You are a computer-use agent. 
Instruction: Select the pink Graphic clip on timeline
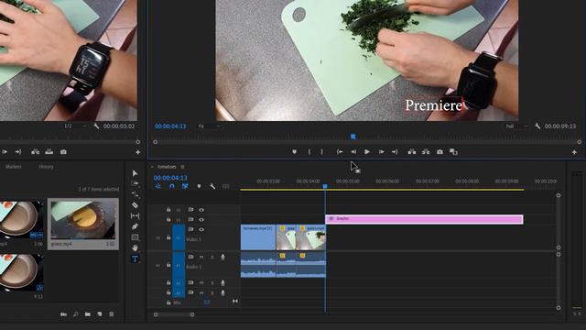pyautogui.click(x=424, y=219)
